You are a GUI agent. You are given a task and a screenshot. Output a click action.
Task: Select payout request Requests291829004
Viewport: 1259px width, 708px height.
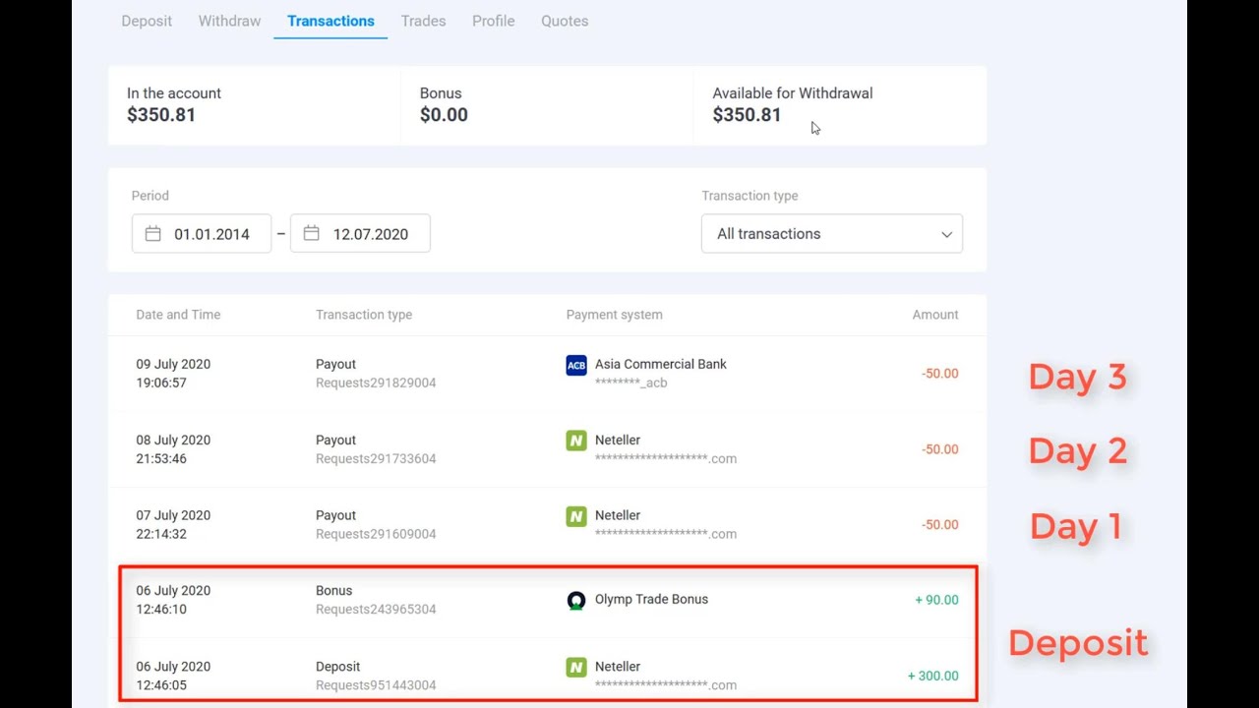376,383
